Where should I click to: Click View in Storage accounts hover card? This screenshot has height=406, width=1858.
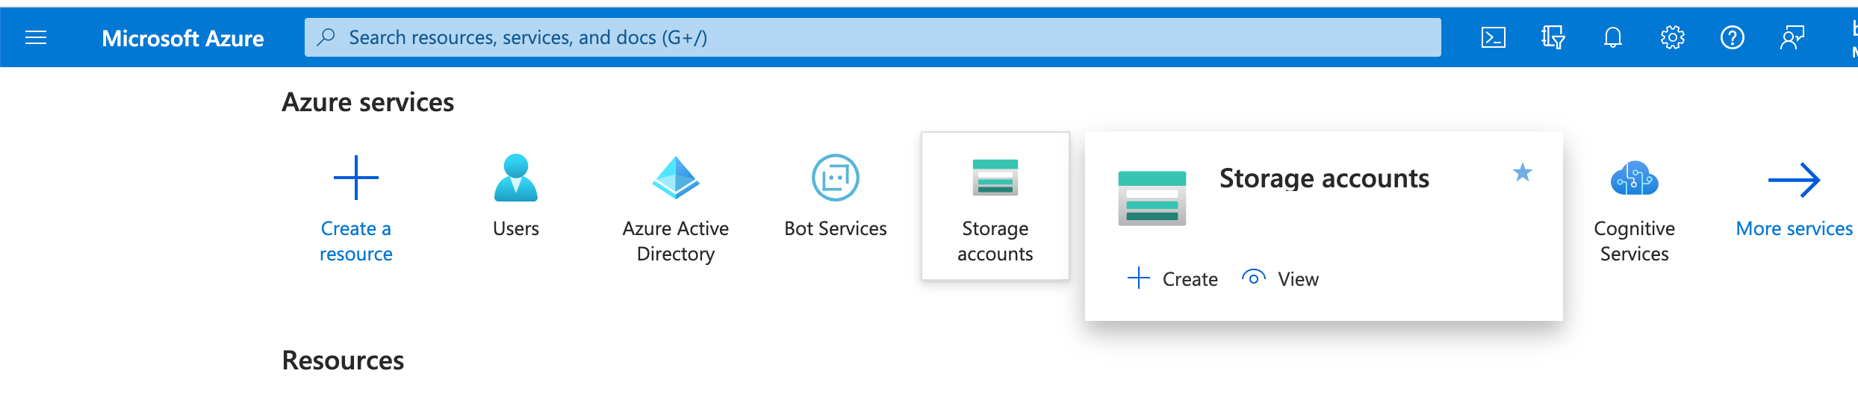1280,278
